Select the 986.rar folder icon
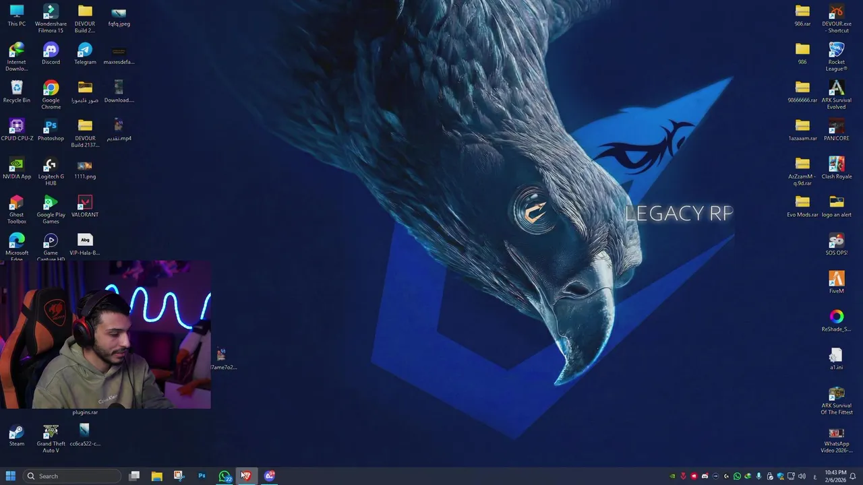This screenshot has width=863, height=485. (x=802, y=15)
